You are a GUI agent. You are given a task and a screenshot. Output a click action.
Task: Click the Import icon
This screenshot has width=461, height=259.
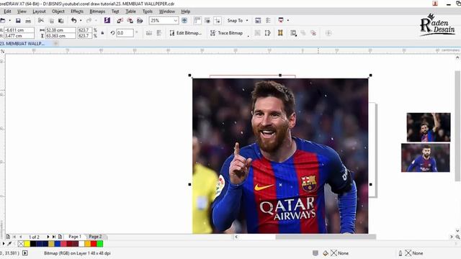click(x=120, y=21)
